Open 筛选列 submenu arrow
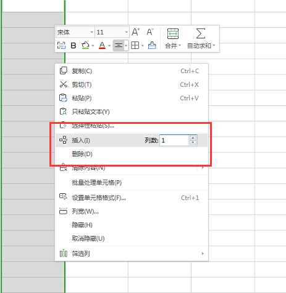The width and height of the screenshot is (286, 293). click(203, 253)
